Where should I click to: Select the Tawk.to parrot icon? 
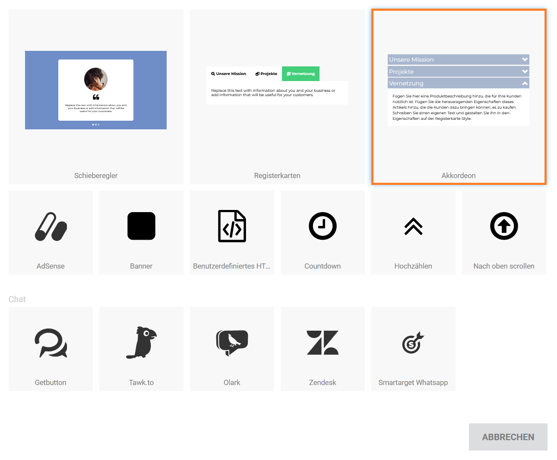(141, 342)
